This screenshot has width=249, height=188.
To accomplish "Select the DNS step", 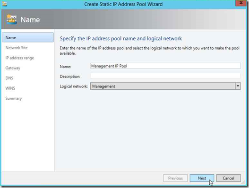I will point(9,78).
